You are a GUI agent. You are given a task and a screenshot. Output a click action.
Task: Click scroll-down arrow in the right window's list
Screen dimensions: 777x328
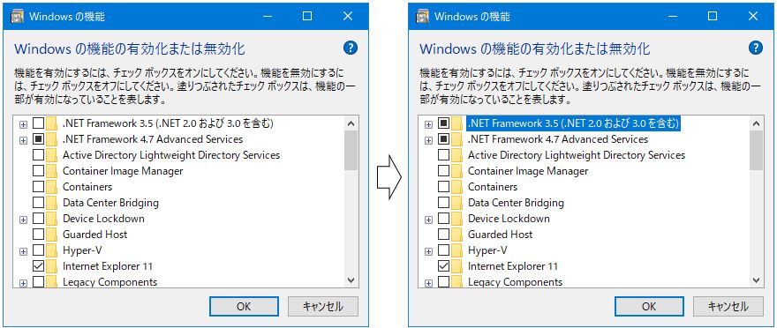coord(756,280)
